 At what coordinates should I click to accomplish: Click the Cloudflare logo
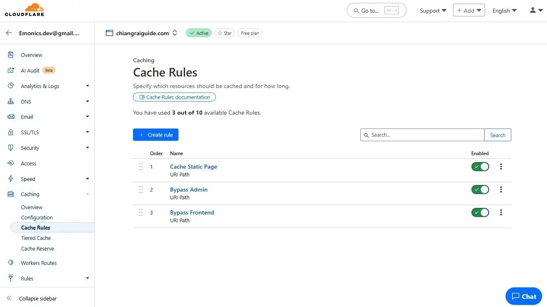(24, 10)
